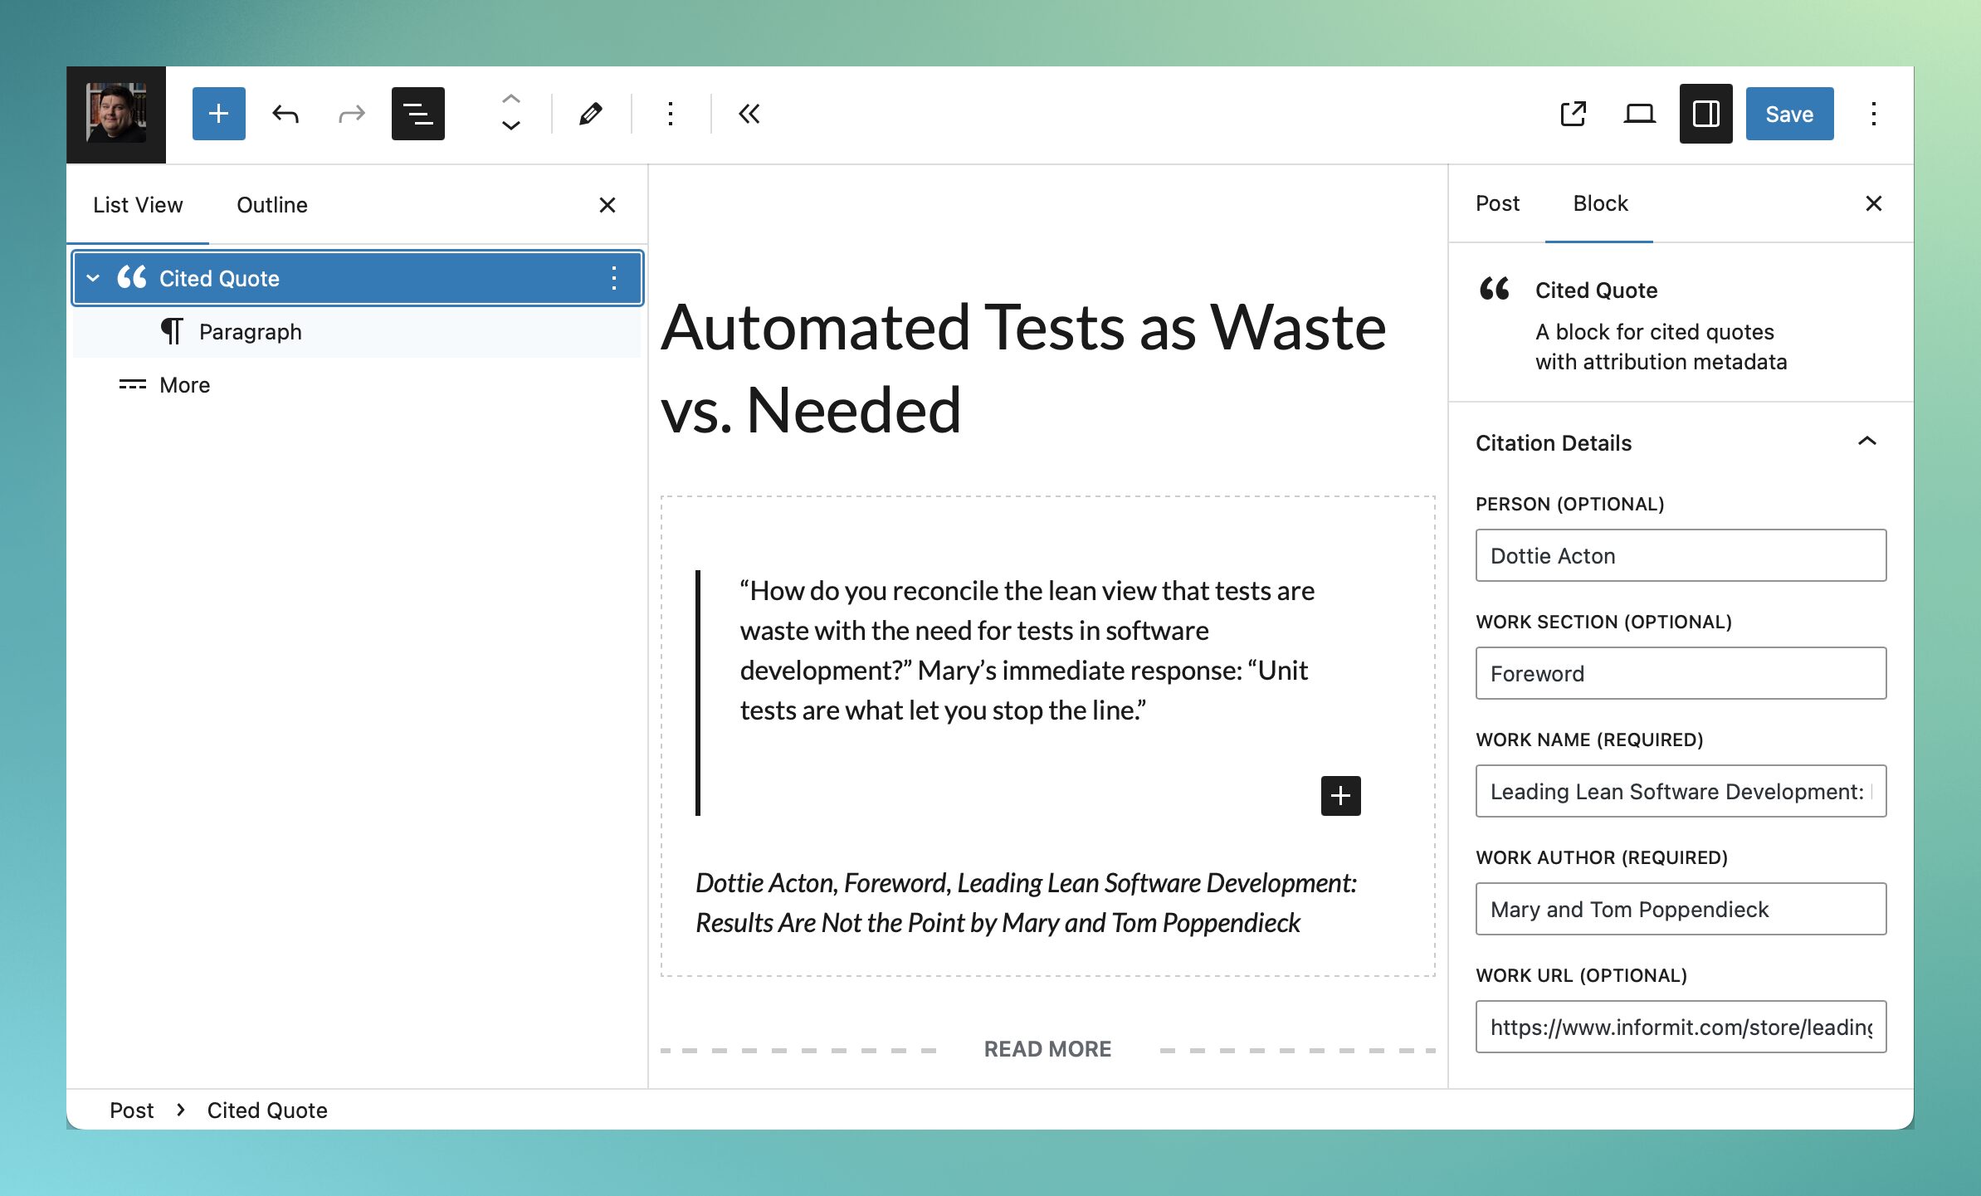Click the pencil edit tool icon
The height and width of the screenshot is (1196, 1981).
tap(590, 114)
